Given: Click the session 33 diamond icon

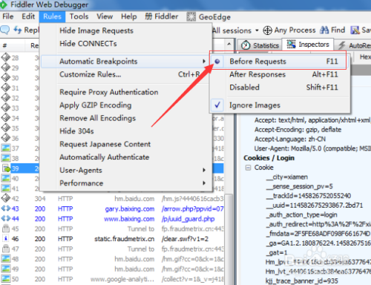Looking at the screenshot, I should 5,108.
